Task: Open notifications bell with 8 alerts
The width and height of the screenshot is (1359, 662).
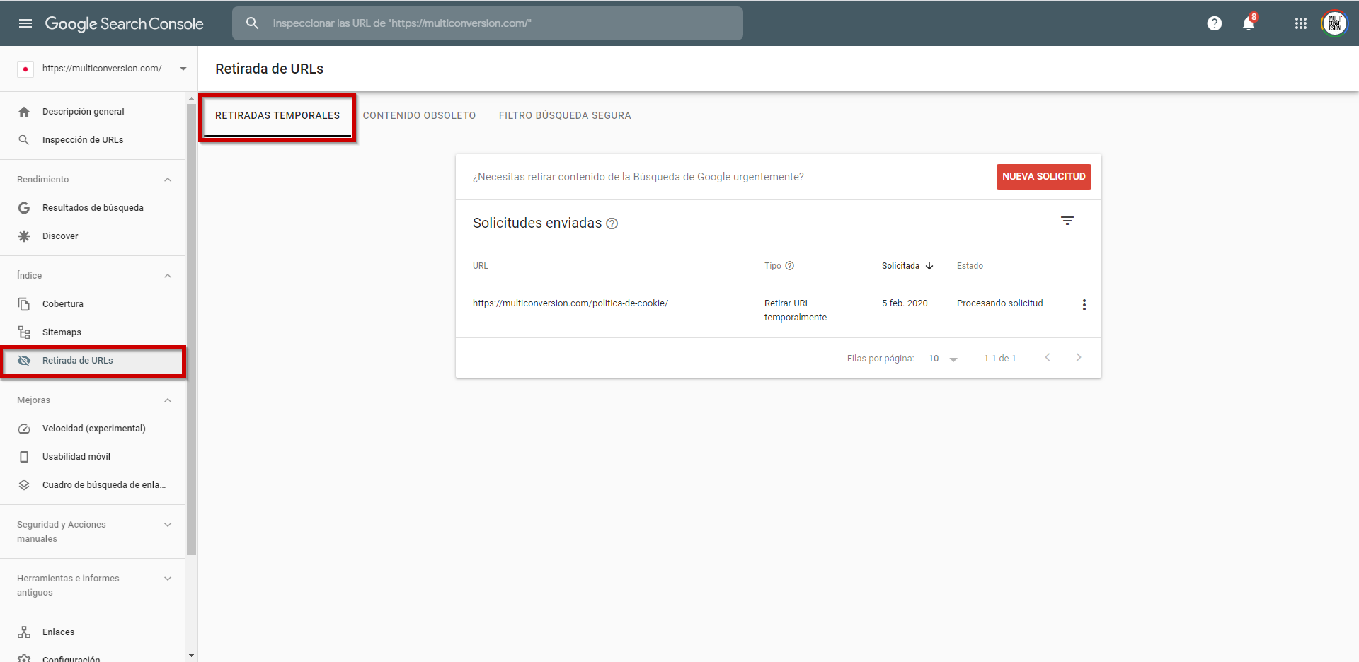Action: click(x=1249, y=23)
